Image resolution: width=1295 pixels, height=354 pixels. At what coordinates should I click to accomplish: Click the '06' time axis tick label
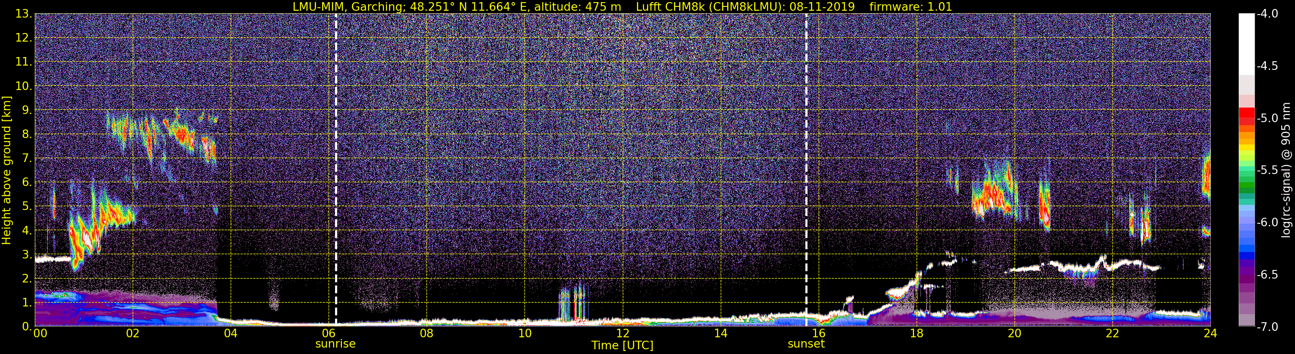click(x=328, y=333)
